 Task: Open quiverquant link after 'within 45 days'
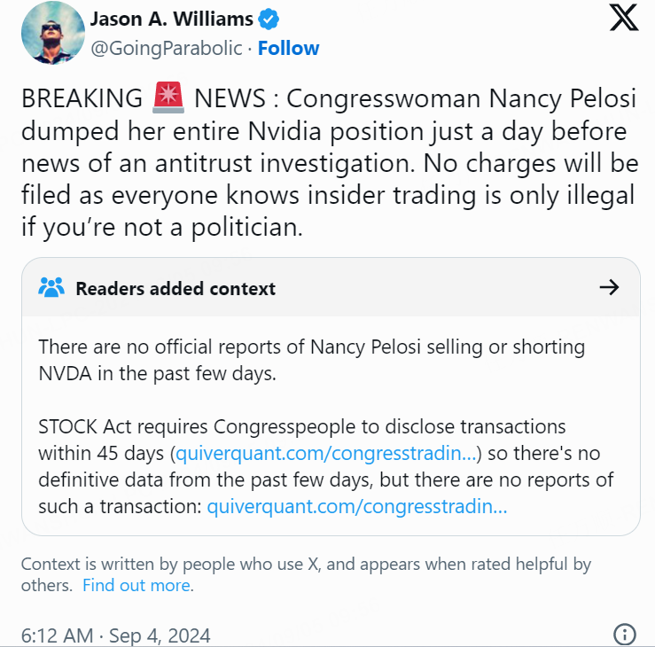pyautogui.click(x=327, y=454)
